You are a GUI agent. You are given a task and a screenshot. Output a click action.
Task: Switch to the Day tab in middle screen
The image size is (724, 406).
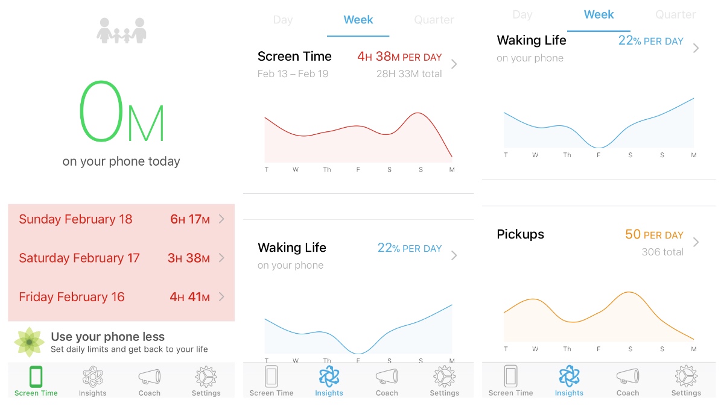point(282,20)
